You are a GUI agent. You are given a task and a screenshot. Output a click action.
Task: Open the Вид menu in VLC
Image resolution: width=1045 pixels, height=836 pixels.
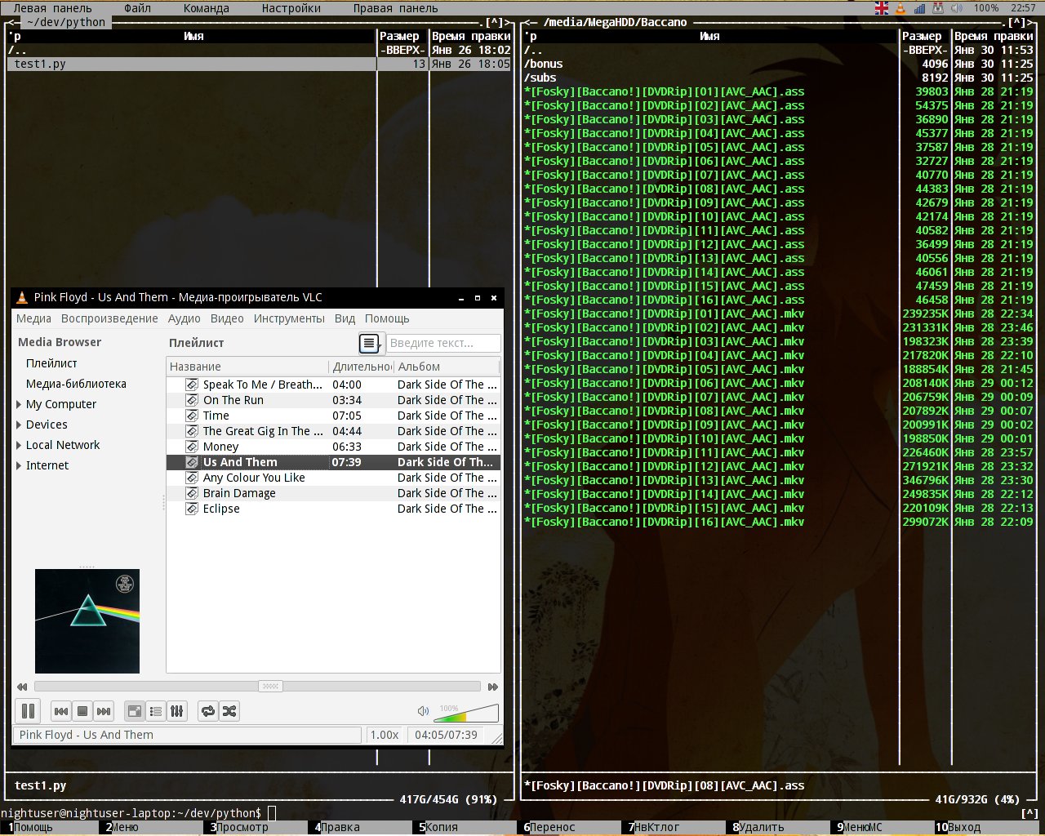coord(345,318)
